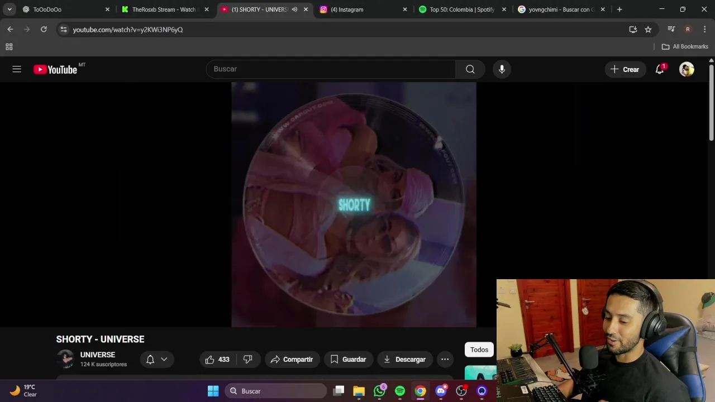The image size is (715, 402).
Task: Open a new browser tab
Action: (x=619, y=9)
